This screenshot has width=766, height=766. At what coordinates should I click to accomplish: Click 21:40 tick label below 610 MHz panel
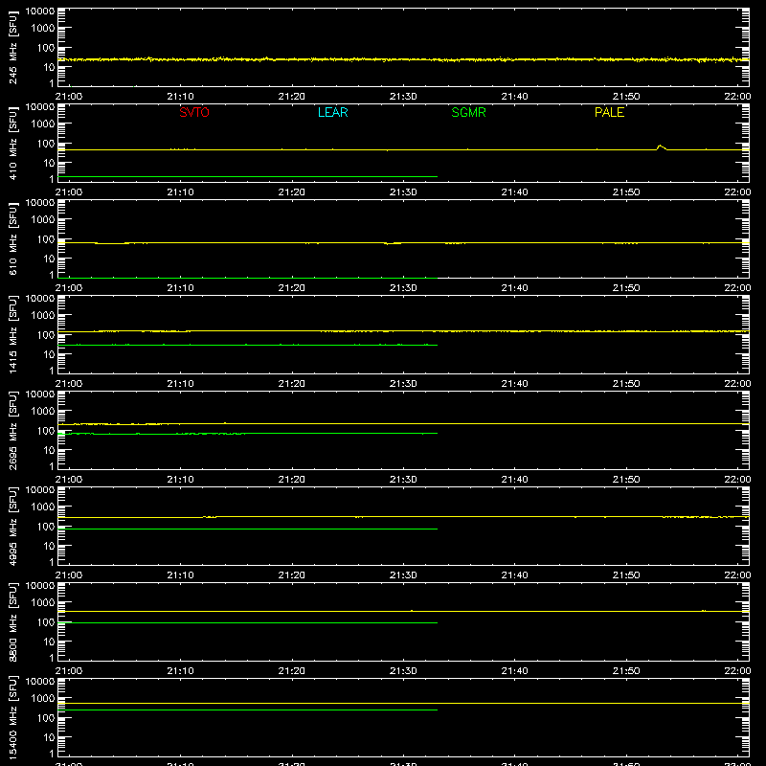coord(514,288)
